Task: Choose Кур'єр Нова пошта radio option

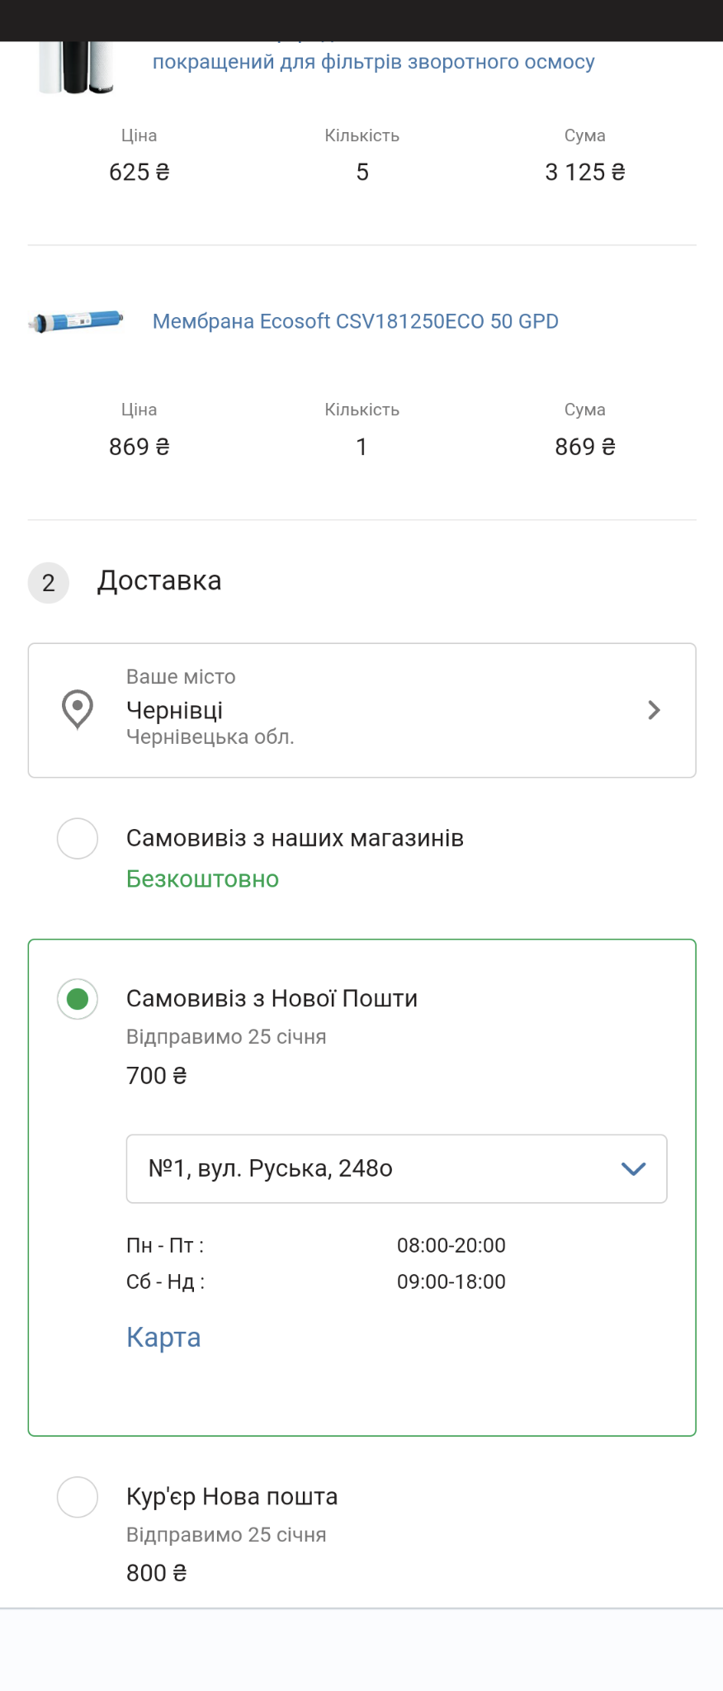Action: 78,1497
